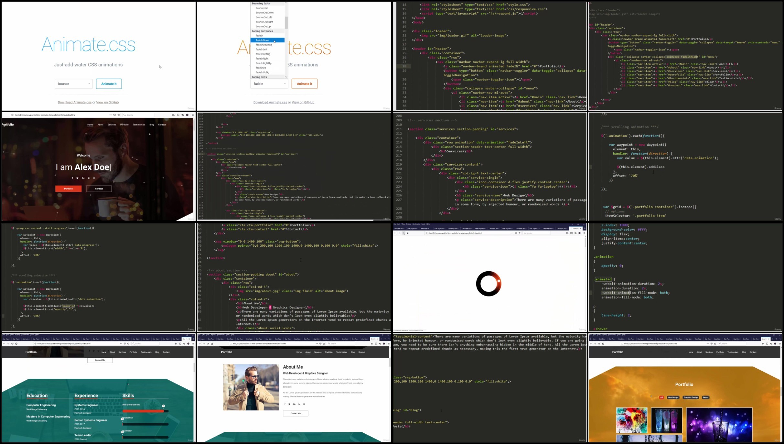This screenshot has width=784, height=444.
Task: Open purple glass portfolio thumbnail
Action: coord(719,425)
